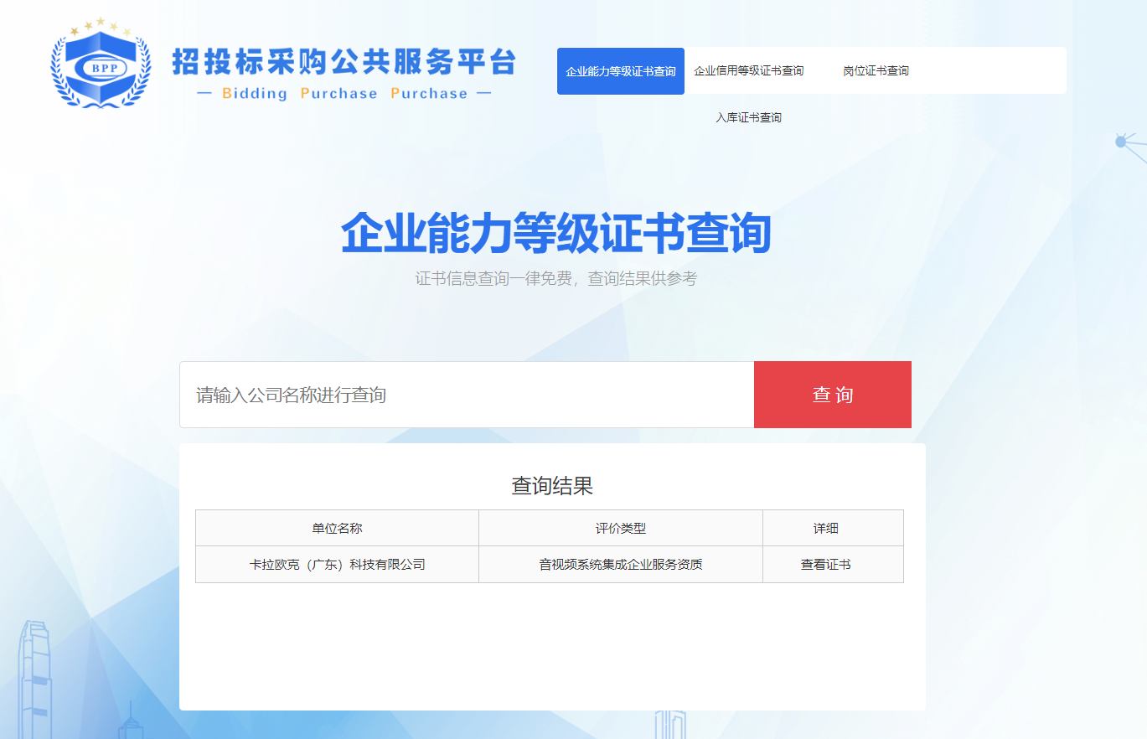This screenshot has height=739, width=1147.
Task: Click the 评价类型 column header
Action: tap(621, 528)
